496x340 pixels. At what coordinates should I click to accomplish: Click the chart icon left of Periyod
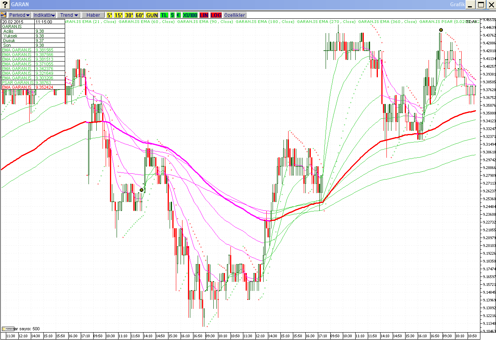pyautogui.click(x=4, y=15)
